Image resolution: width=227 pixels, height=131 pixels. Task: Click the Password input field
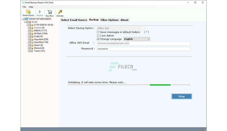pos(144,49)
